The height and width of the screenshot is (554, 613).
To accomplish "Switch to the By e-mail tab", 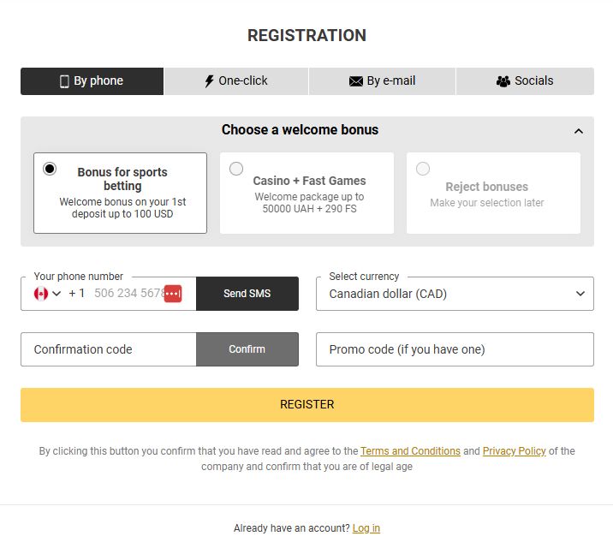I will tap(383, 81).
